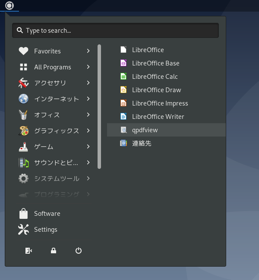
Task: Click the LibreOffice Impress orange icon
Action: point(123,103)
